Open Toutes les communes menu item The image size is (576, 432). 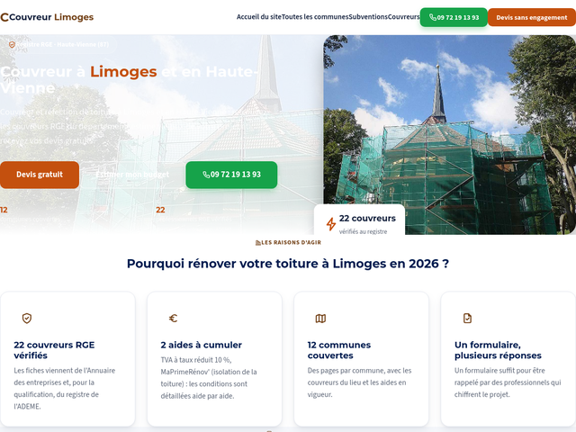315,17
